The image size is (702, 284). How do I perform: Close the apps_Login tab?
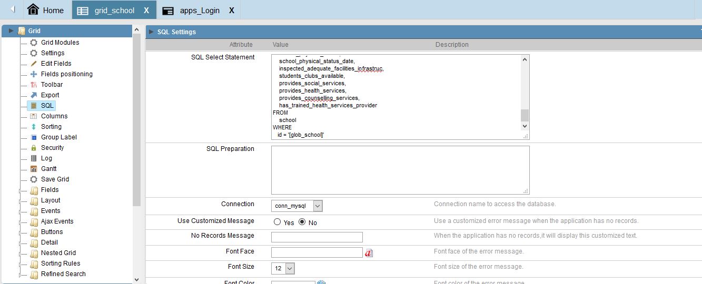(x=231, y=11)
